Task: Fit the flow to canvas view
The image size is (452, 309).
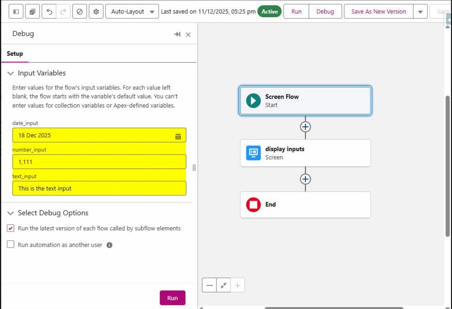Action: point(224,285)
